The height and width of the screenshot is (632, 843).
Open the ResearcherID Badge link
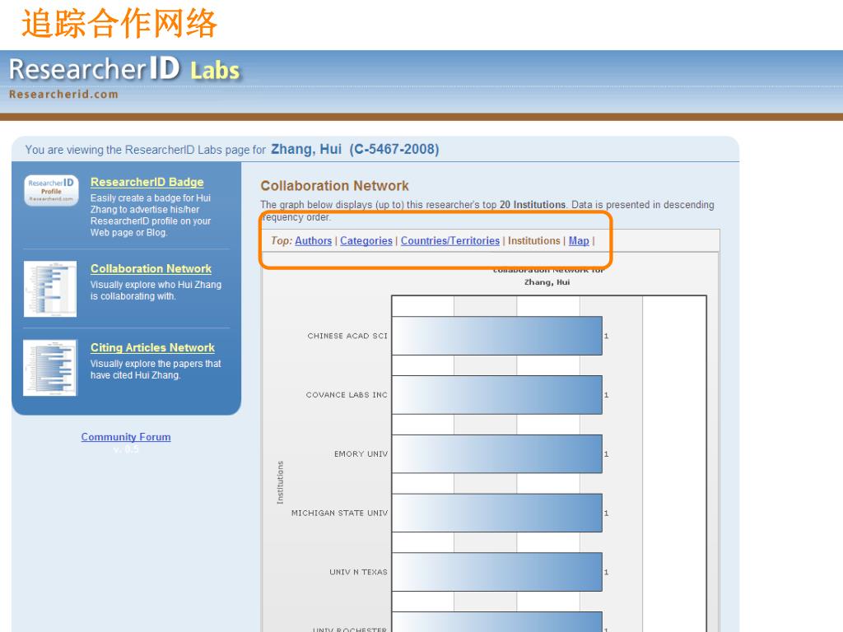coord(147,182)
